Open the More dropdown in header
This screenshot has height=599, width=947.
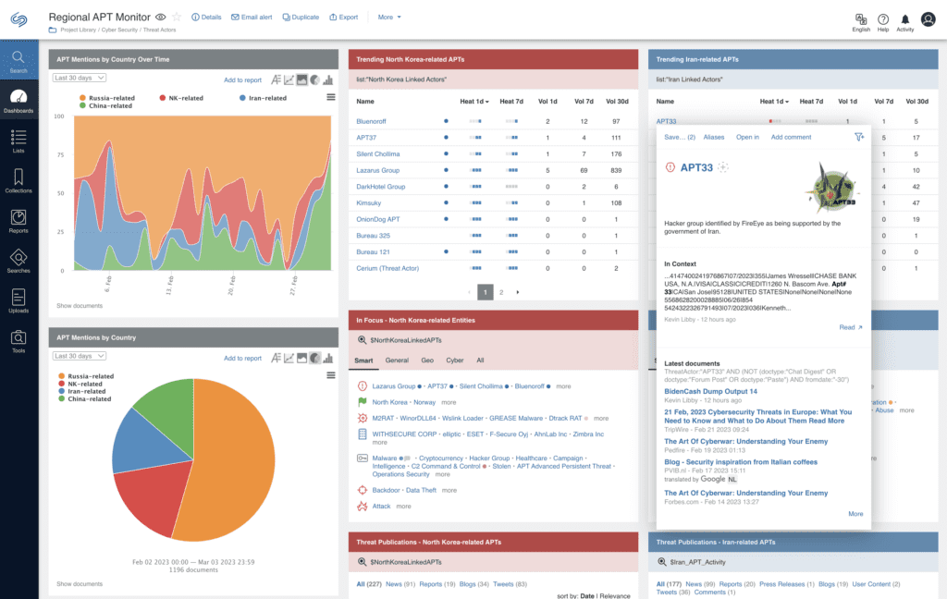tap(389, 17)
